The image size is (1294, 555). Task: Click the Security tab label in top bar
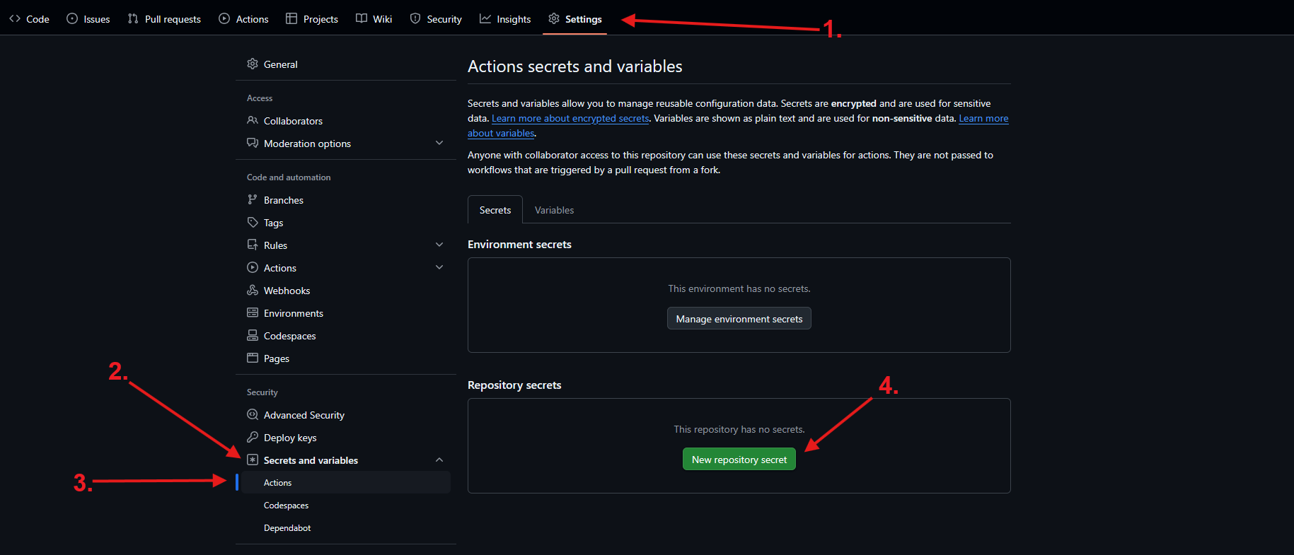[444, 19]
